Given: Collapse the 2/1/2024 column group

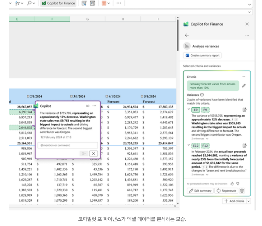Looking at the screenshot, I should [x=28, y=96].
